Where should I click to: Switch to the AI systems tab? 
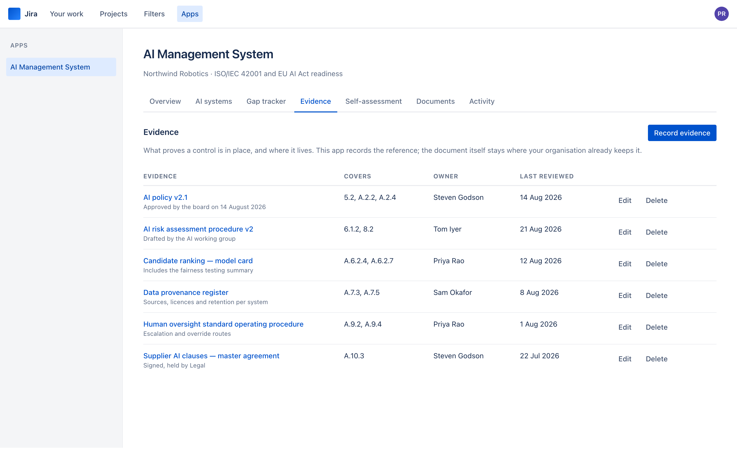point(213,101)
